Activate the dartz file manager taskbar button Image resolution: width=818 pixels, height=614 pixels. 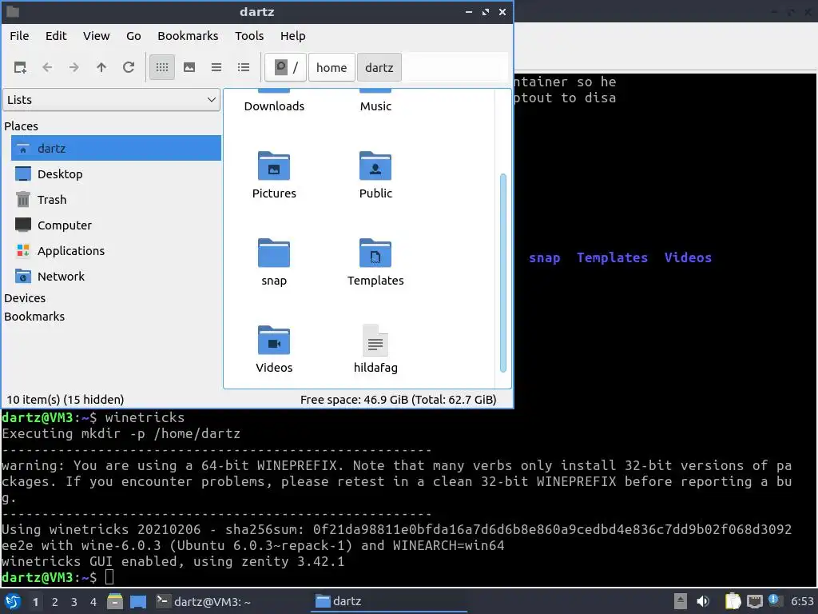point(389,601)
